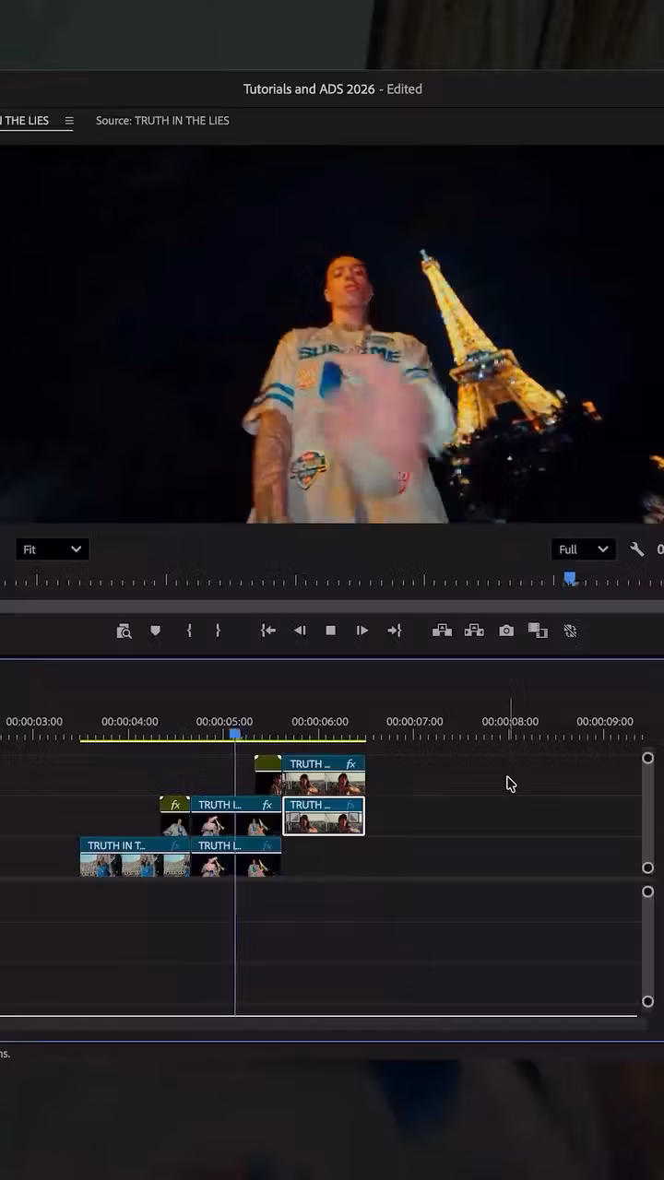Stop playback with the square Stop button

pyautogui.click(x=330, y=631)
